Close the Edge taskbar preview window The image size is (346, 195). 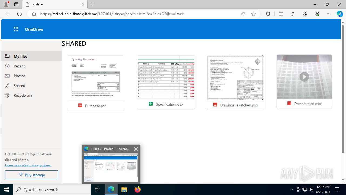tap(136, 149)
